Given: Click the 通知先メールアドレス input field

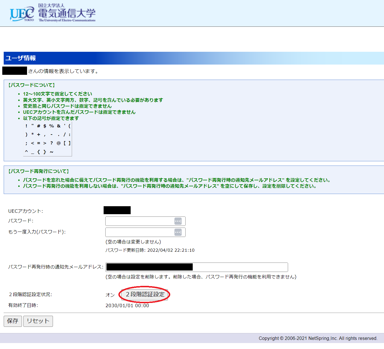Looking at the screenshot, I should click(239, 267).
